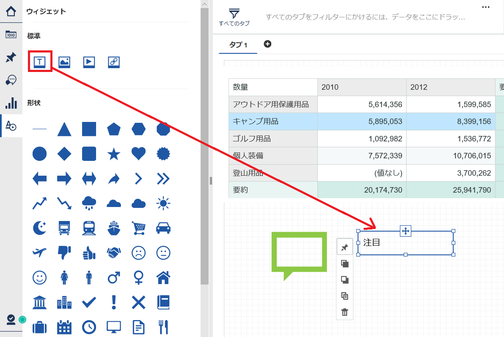Click the value 7,572,339 cell

click(362, 156)
